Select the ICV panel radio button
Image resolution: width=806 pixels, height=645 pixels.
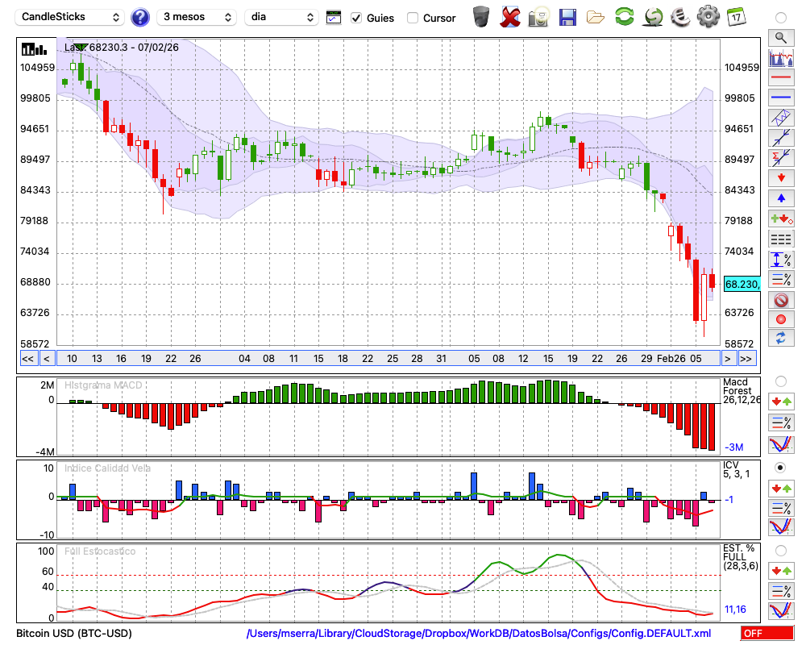tap(781, 468)
